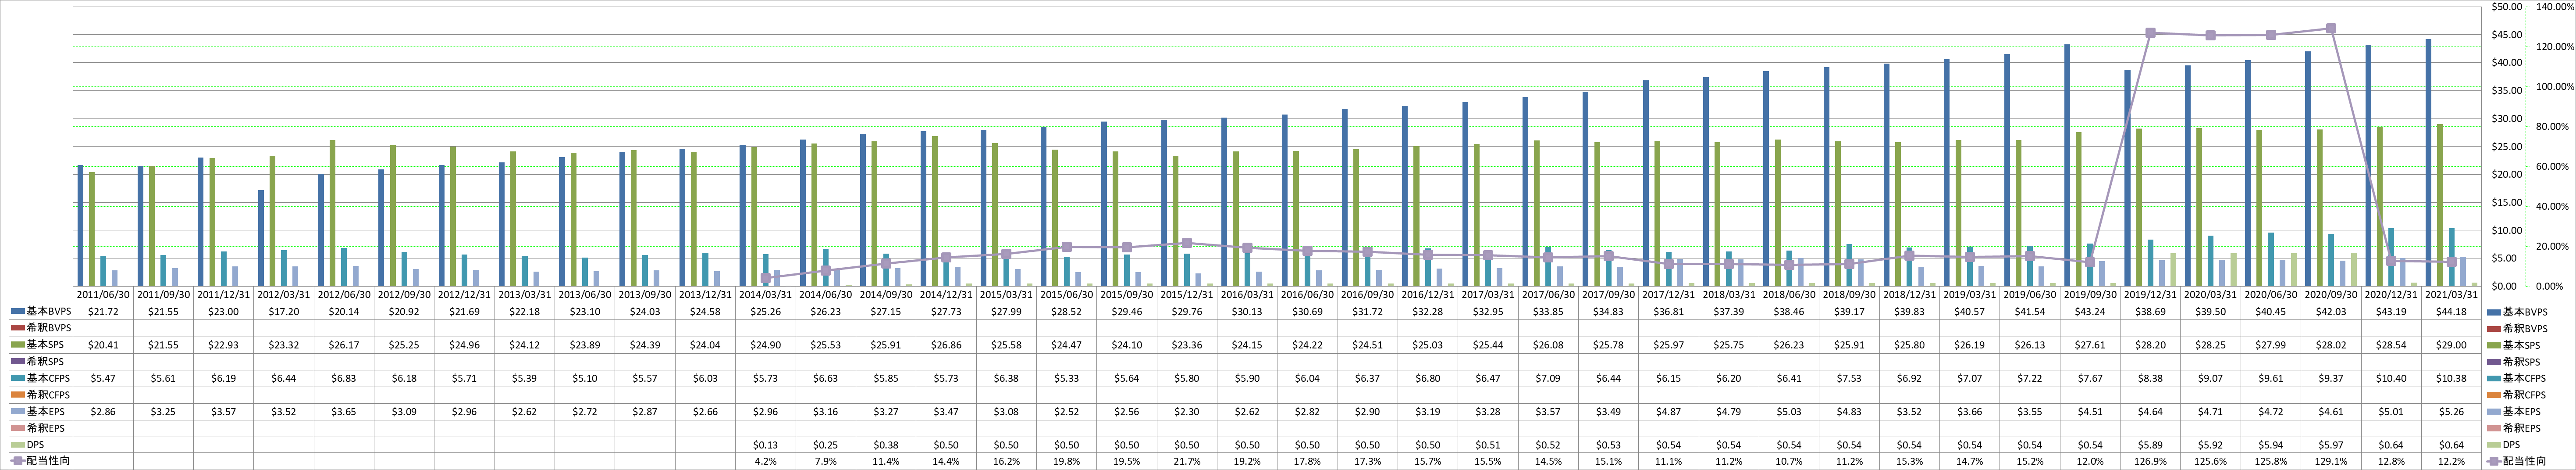The height and width of the screenshot is (470, 2576).
Task: Select the DPS row header in the data table
Action: click(x=41, y=444)
